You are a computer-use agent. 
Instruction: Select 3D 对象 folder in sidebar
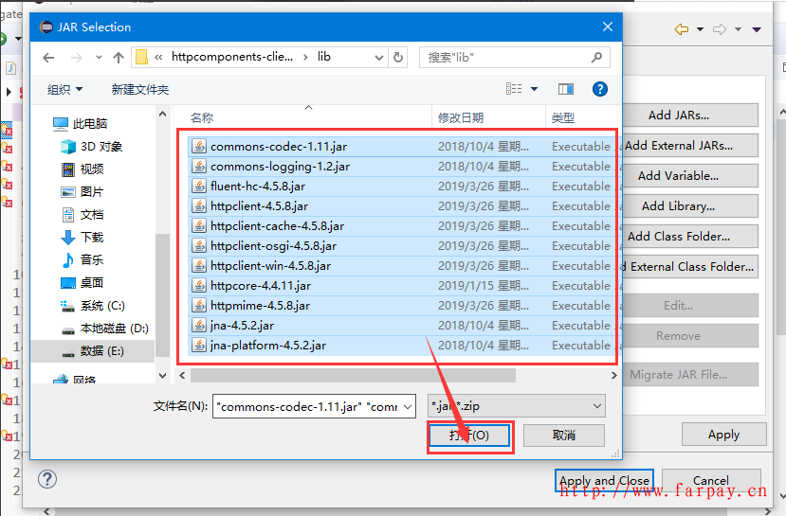click(x=101, y=147)
